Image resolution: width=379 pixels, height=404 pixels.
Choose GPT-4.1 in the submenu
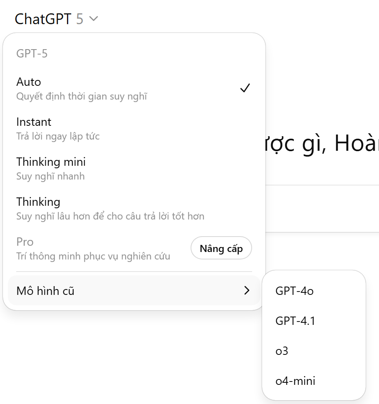(x=295, y=321)
